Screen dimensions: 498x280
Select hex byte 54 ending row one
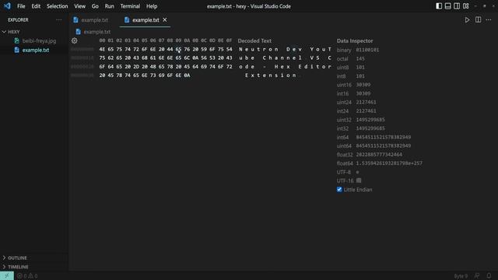229,49
